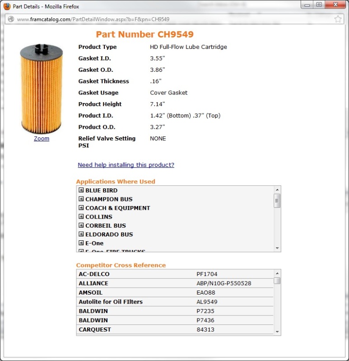Click 'Autolite for Oil FIlters' row name
Screen dimensions: 349x361
[x=111, y=302]
